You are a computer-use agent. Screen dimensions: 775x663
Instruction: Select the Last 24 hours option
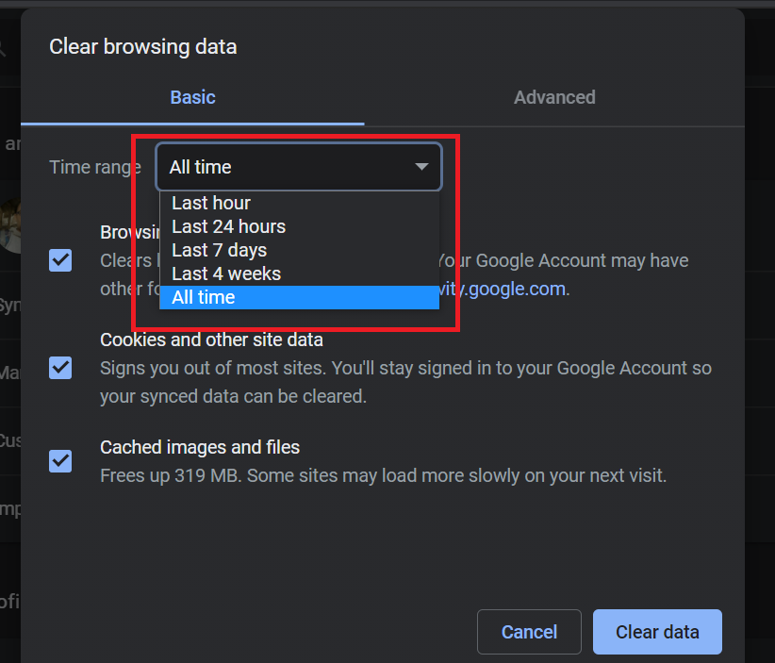tap(228, 226)
